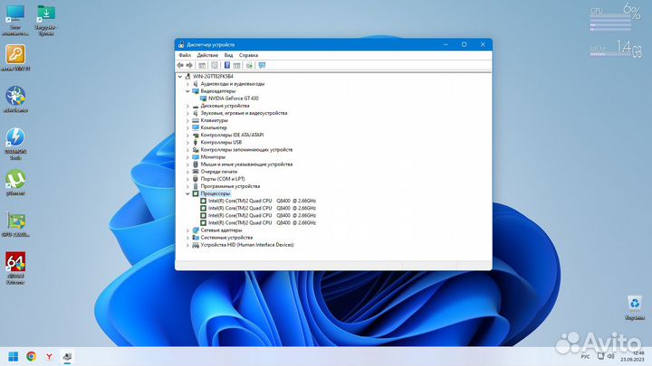Toggle the action pane toolbar icon

(236, 65)
